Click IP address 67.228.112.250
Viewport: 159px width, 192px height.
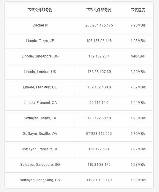tap(99, 134)
